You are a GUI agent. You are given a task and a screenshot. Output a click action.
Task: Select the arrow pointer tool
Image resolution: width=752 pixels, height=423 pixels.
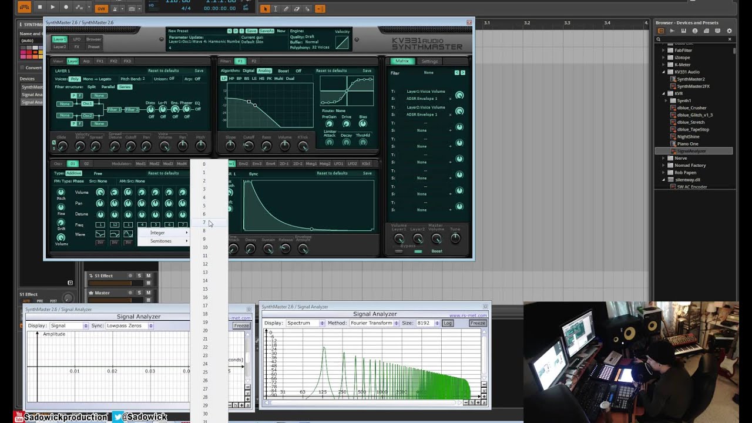tap(265, 9)
